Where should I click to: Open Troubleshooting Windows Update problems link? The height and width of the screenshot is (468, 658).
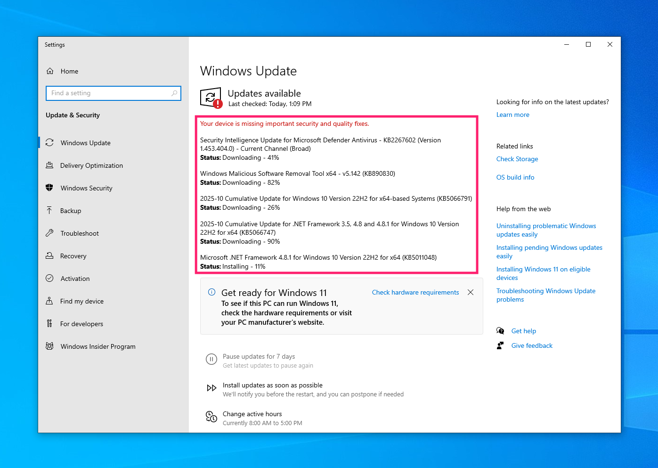point(546,295)
